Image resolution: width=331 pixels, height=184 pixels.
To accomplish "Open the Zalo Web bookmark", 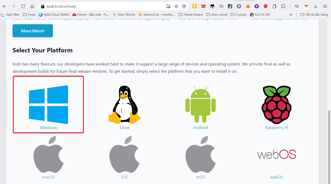I will coord(10,15).
